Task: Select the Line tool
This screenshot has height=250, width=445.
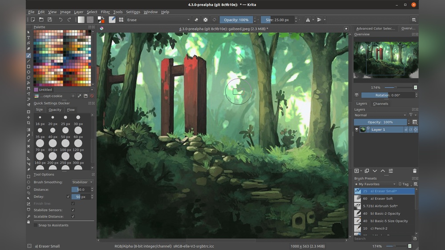Action: (x=28, y=61)
